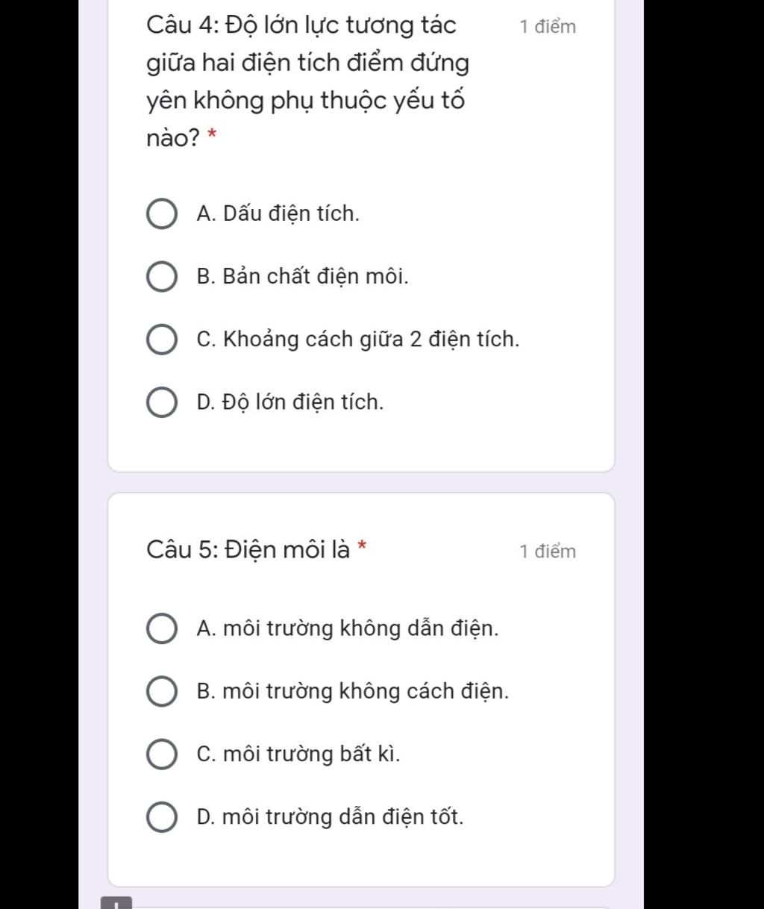Click the report problem icon at bottom left
764x909 pixels.
[116, 903]
